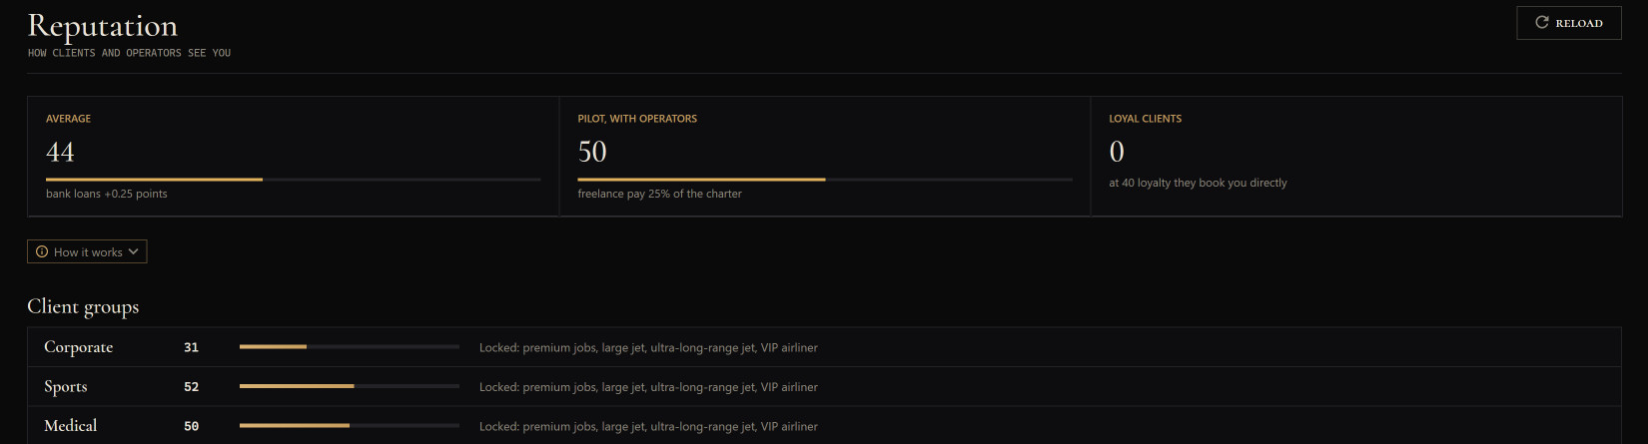Open the Loyal Clients card
Screen dimensions: 1648x444
pos(1356,156)
